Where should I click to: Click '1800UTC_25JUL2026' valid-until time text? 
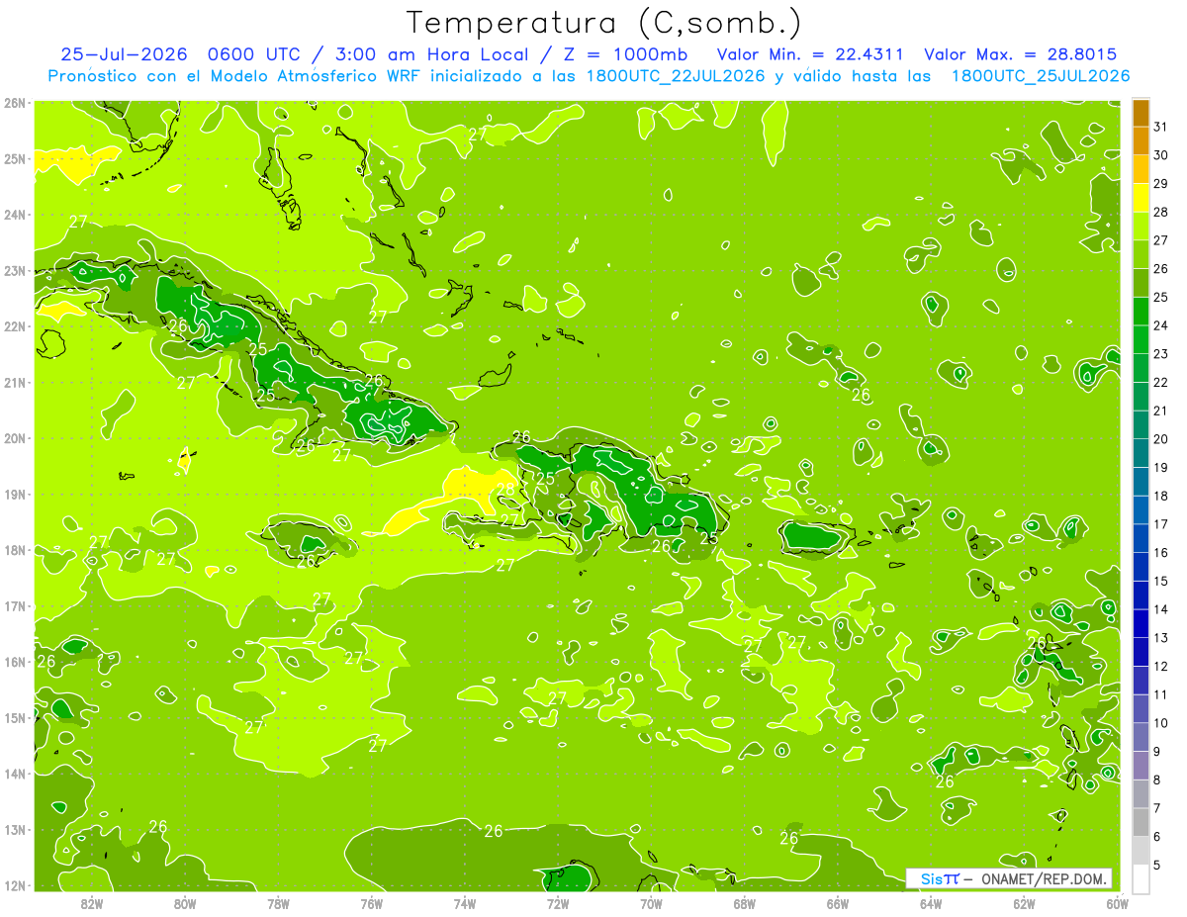coord(1041,76)
